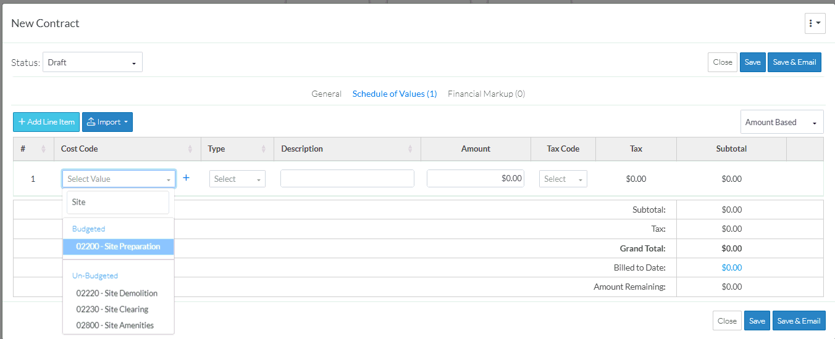Click the top Save button
Image resolution: width=835 pixels, height=339 pixels.
point(753,62)
